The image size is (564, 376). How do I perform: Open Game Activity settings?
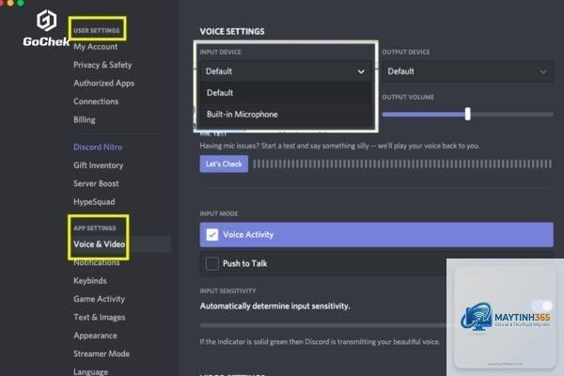point(99,299)
